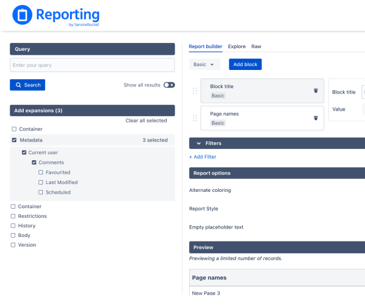The width and height of the screenshot is (365, 307).
Task: Collapse the Filters section chevron
Action: (x=198, y=143)
